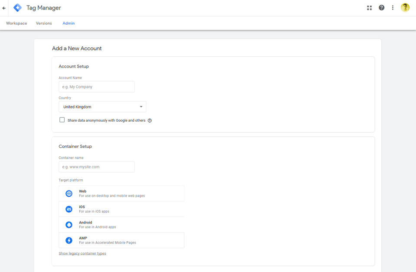Viewport: 416px width, 272px height.
Task: Switch to the Workspace tab
Action: click(x=16, y=23)
